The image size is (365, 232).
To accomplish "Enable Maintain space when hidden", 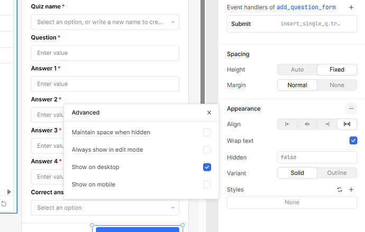I will (x=207, y=132).
